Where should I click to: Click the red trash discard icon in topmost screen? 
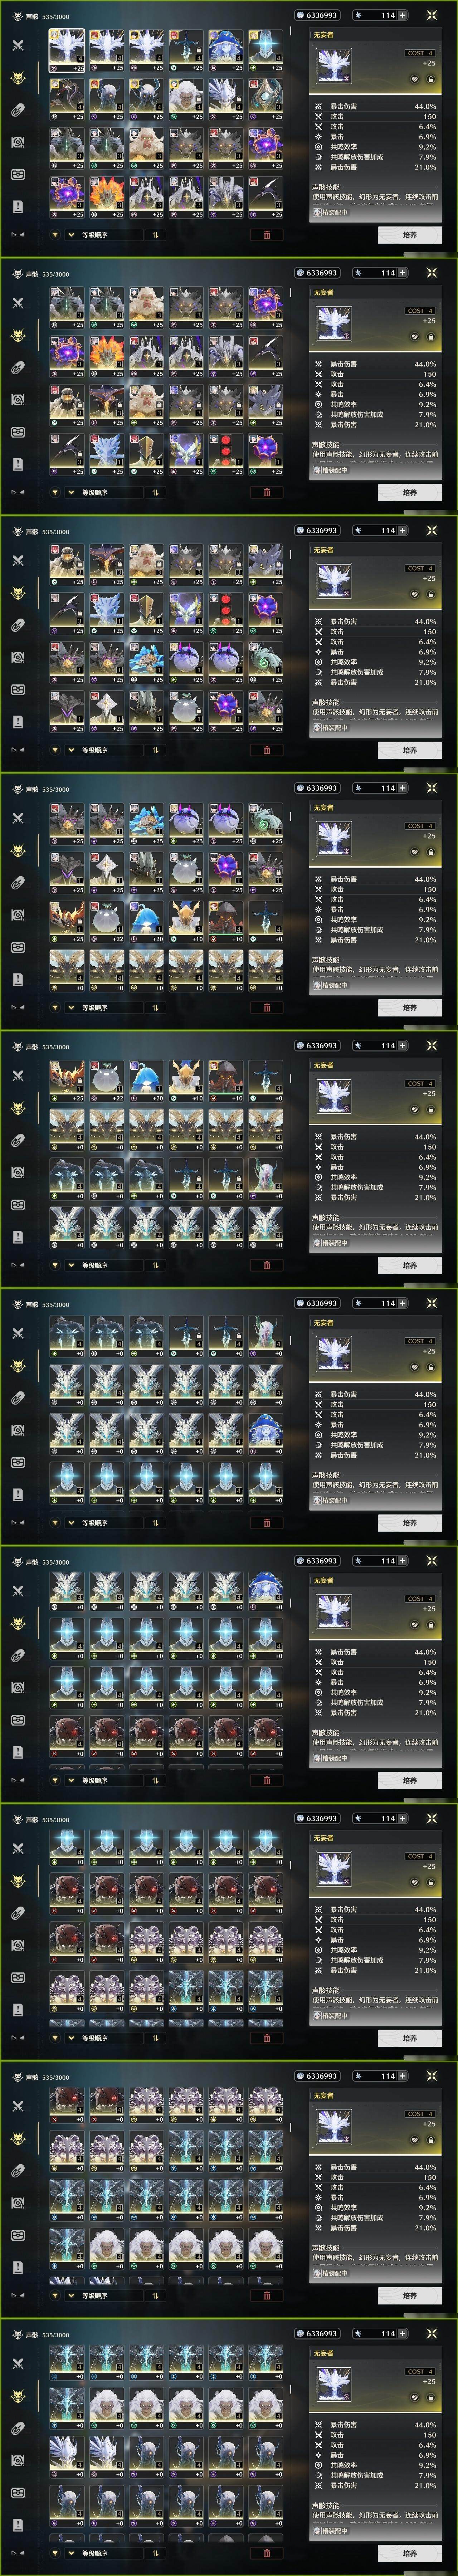click(x=266, y=235)
